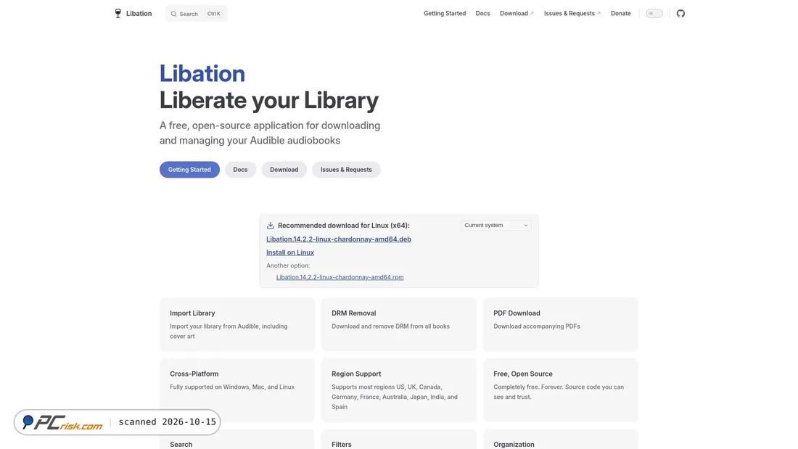The height and width of the screenshot is (449, 798).
Task: Click the large blue 'Libation' hero title
Action: [x=202, y=73]
